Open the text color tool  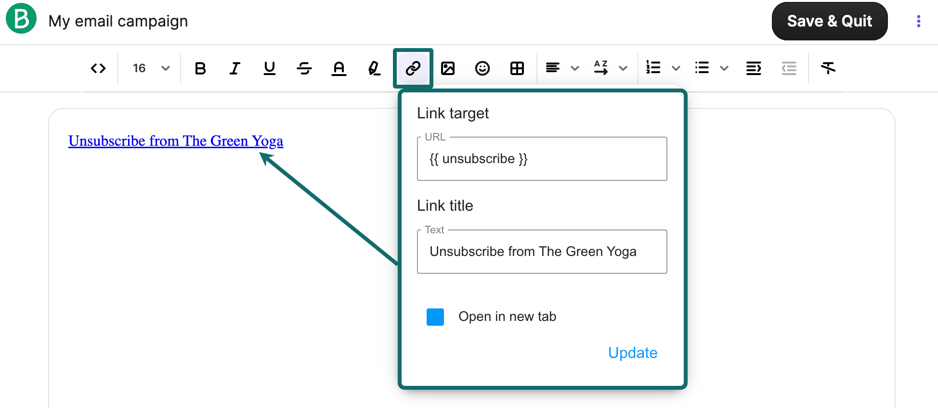coord(339,68)
